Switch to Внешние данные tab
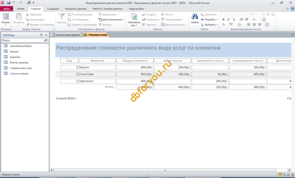295x178 pixels. [76, 8]
